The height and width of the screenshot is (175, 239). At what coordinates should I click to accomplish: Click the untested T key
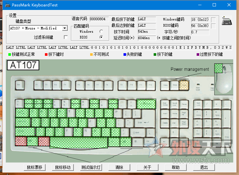71,113
